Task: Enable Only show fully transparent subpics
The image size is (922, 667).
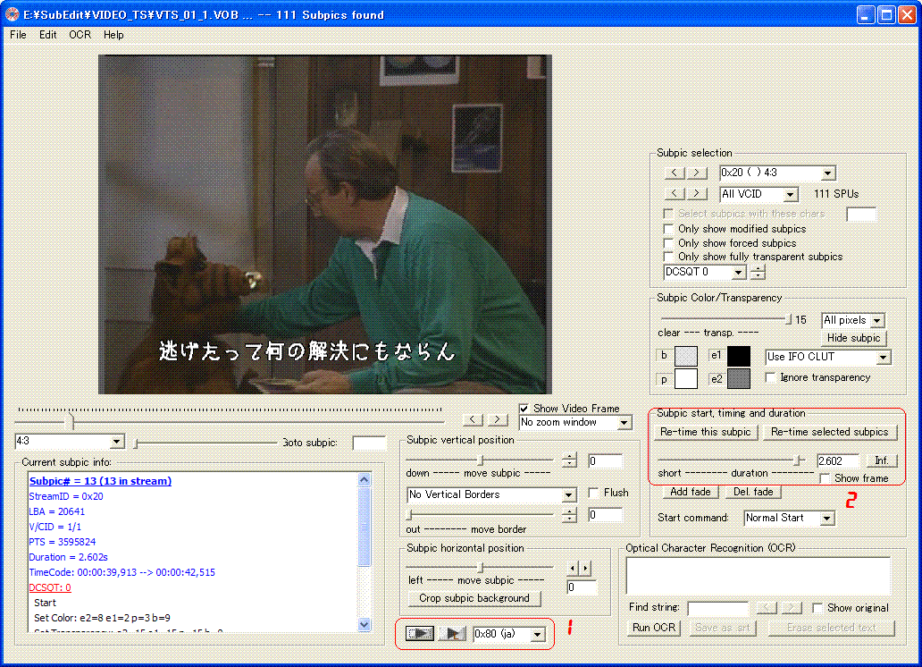Action: click(x=668, y=257)
